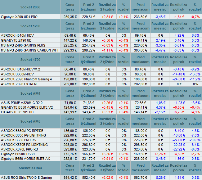Click Rozdiel za mesiac header in Socket 1700 section
The height and width of the screenshot is (180, 202).
(x=160, y=60)
